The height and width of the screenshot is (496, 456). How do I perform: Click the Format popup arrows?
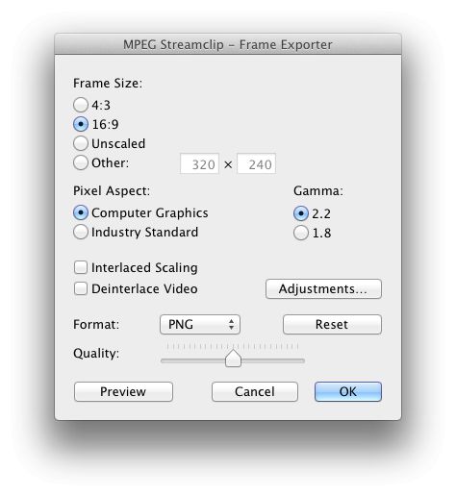coord(231,325)
